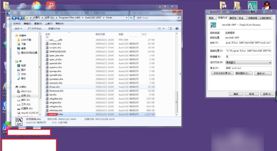Switch to the 详细信息 tab
The image size is (277, 151).
pos(252,18)
